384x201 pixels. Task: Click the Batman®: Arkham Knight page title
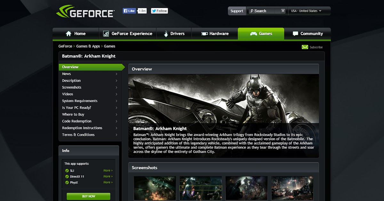(89, 56)
